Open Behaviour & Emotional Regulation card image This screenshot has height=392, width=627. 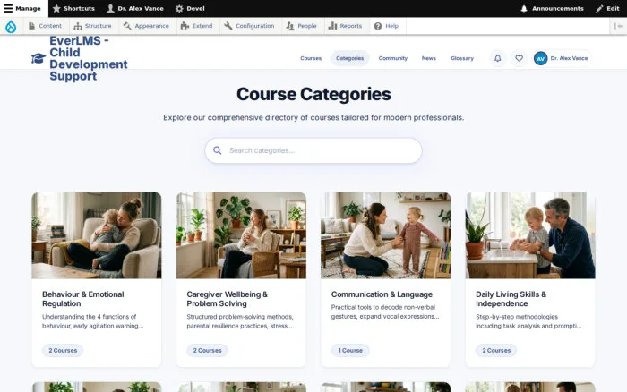pyautogui.click(x=97, y=235)
